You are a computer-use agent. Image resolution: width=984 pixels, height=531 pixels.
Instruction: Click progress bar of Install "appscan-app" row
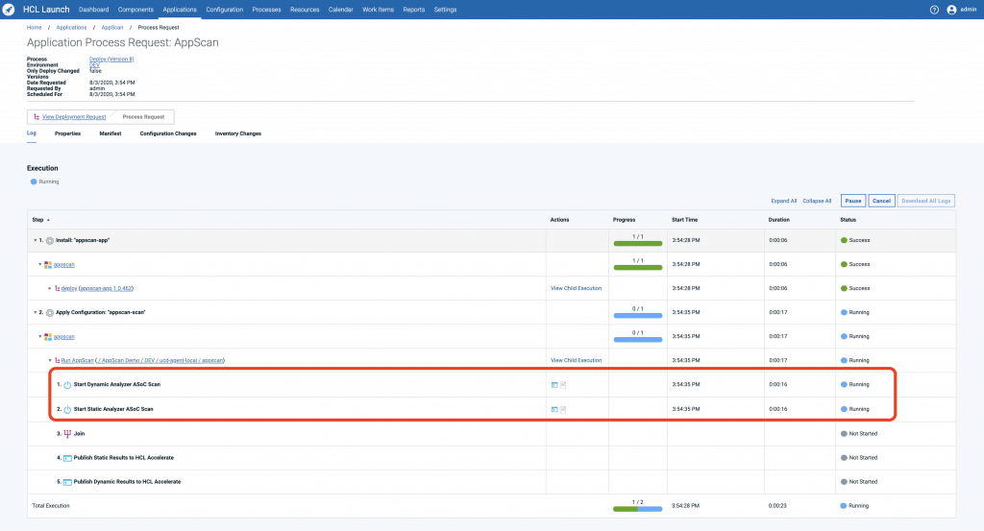638,243
